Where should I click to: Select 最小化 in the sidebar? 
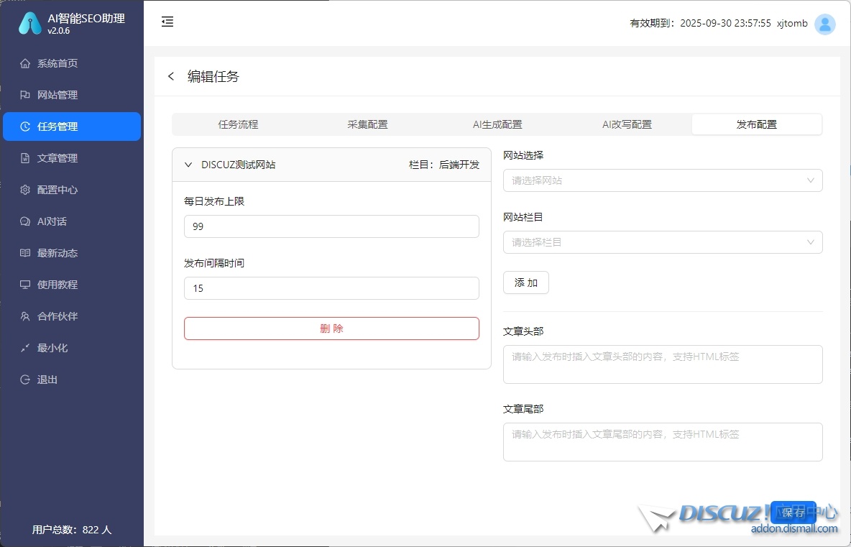52,348
